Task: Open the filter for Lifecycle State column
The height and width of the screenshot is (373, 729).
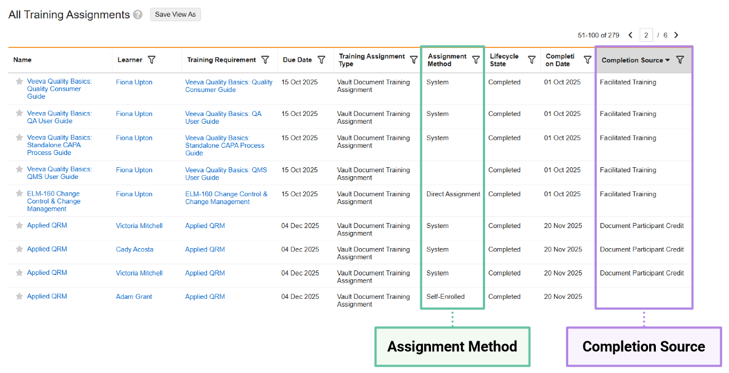Action: click(x=531, y=60)
